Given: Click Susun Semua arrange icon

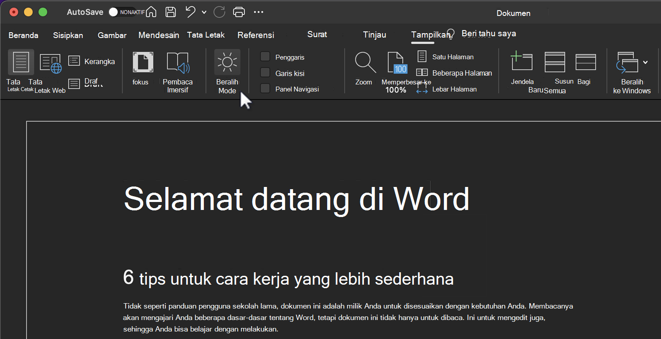Looking at the screenshot, I should tap(554, 61).
